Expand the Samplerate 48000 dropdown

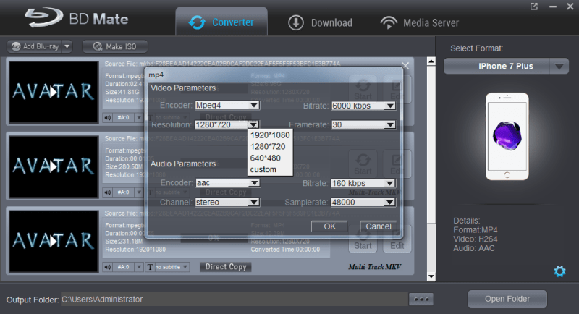[390, 202]
